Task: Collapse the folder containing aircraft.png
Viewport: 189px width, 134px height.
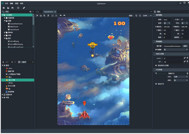Action: click(x=4, y=38)
